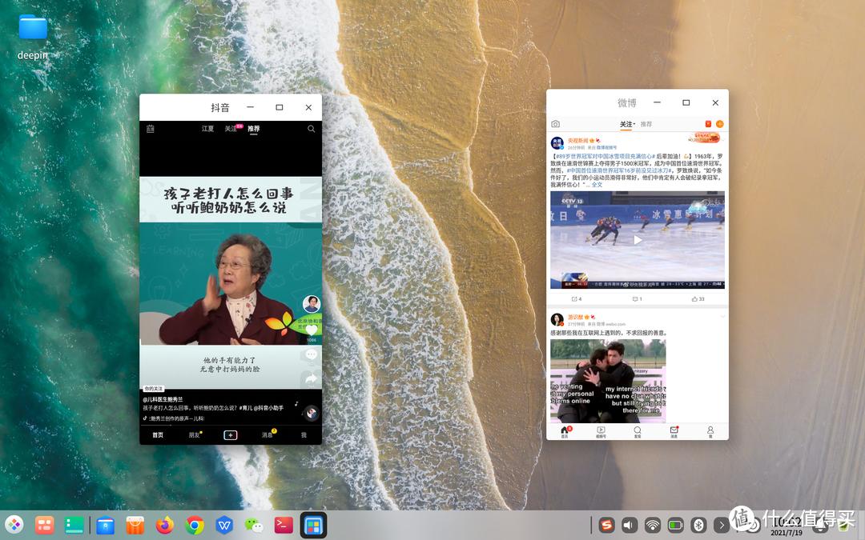Toggle like on the Douyin video heart
The height and width of the screenshot is (540, 865).
point(311,330)
